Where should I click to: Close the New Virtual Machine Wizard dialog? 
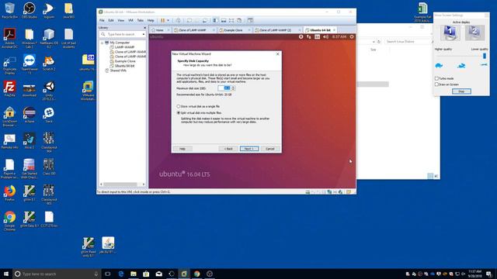(x=278, y=54)
